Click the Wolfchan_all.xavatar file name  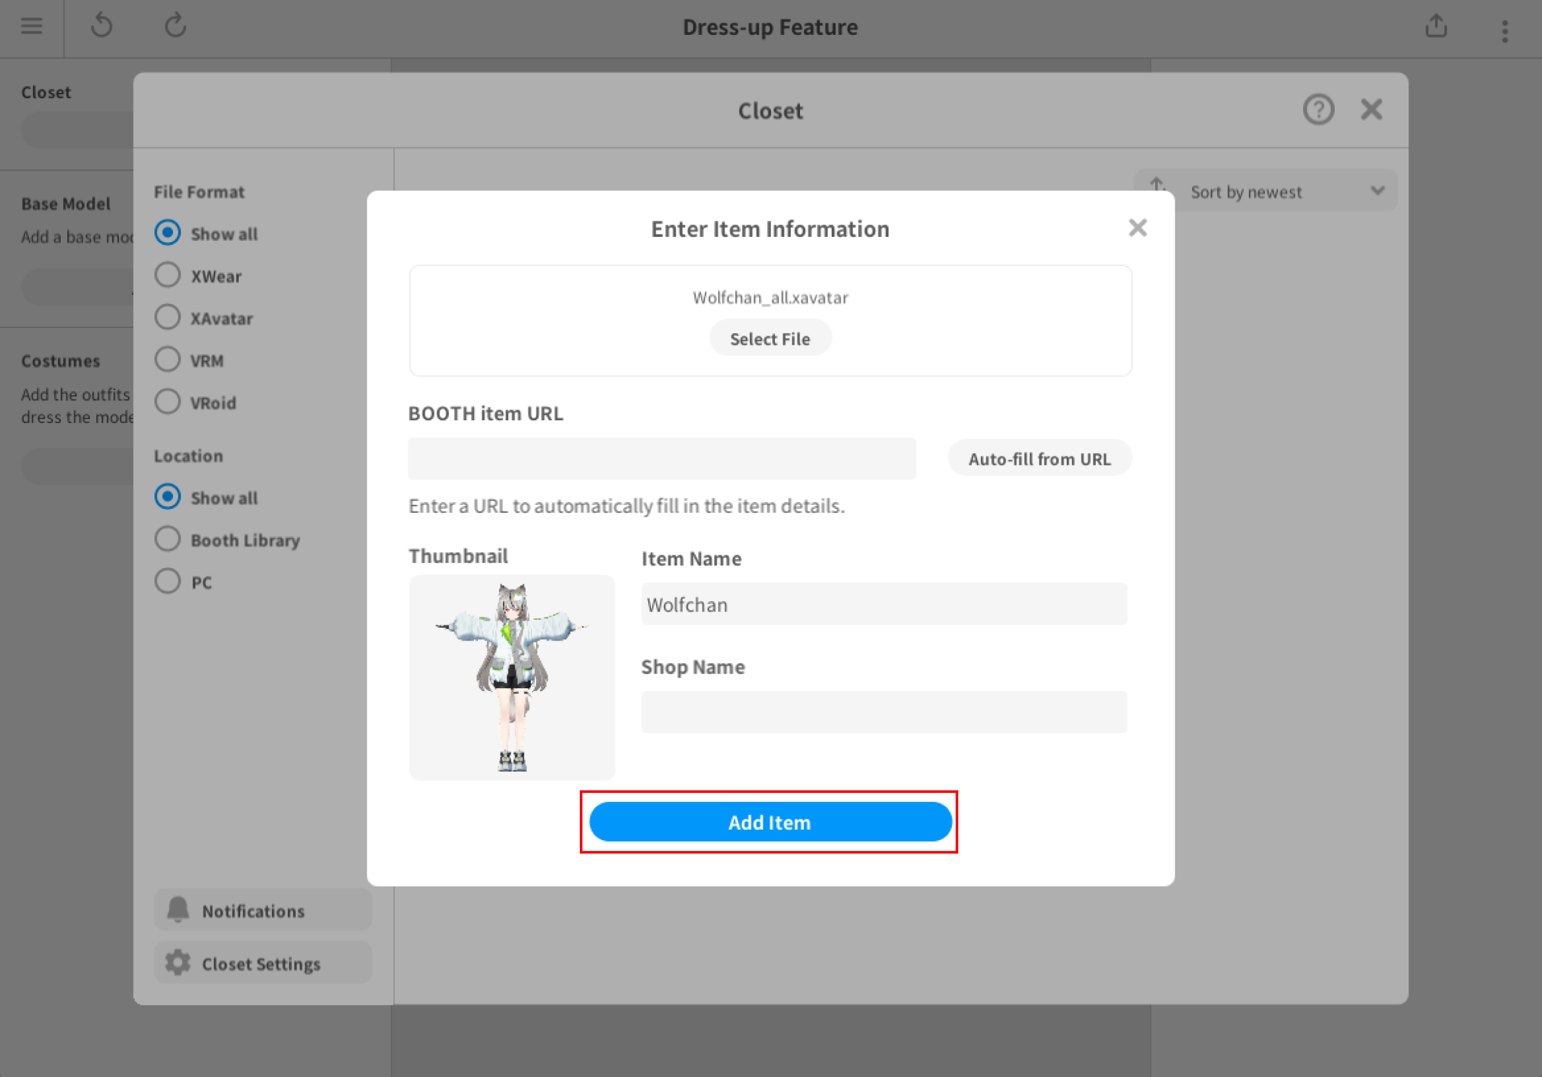770,298
